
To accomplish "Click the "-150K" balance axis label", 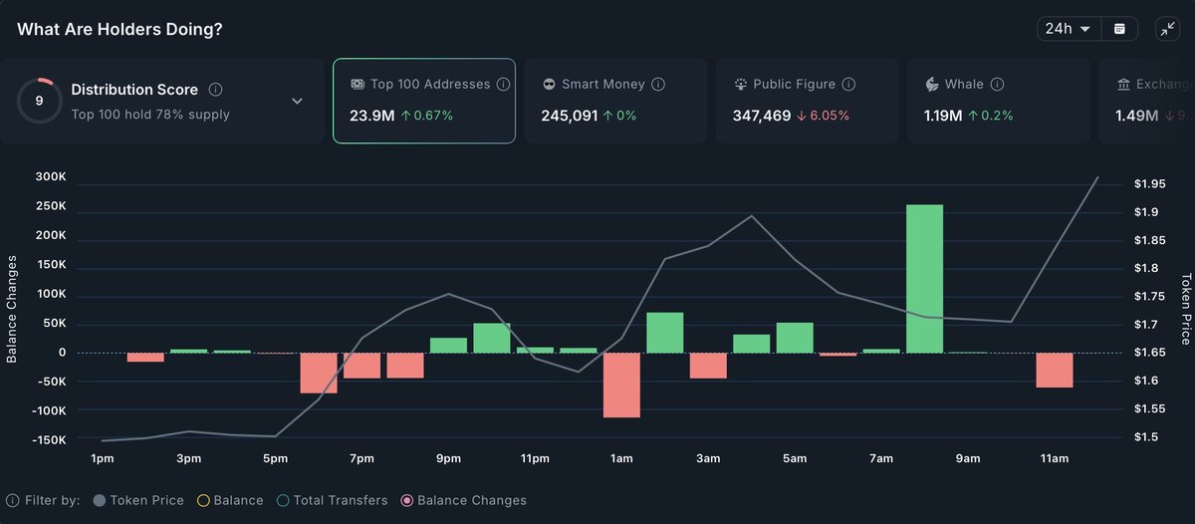I will click(47, 440).
